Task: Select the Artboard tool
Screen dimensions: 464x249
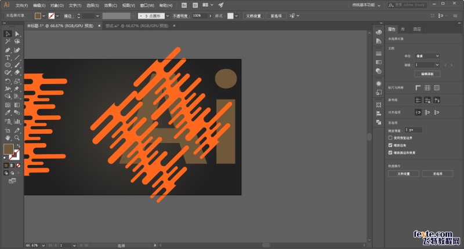Action: pyautogui.click(x=8, y=130)
